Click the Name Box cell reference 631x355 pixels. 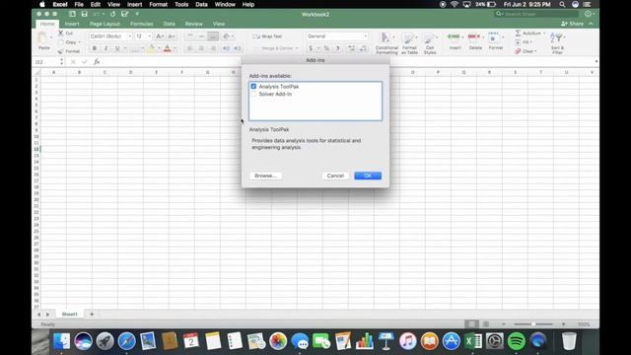[x=45, y=61]
